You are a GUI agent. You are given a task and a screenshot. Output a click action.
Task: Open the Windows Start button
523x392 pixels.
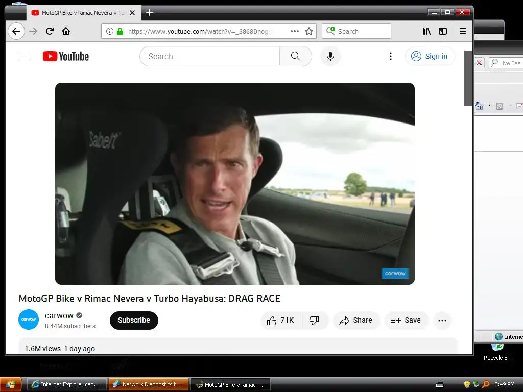tap(11, 385)
